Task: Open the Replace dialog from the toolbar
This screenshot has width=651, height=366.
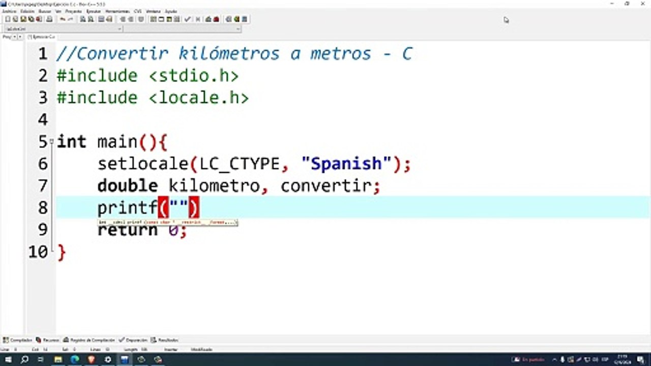Action: coord(91,19)
